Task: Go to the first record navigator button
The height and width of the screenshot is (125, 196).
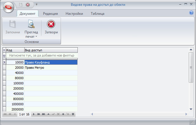Action: tap(5, 114)
